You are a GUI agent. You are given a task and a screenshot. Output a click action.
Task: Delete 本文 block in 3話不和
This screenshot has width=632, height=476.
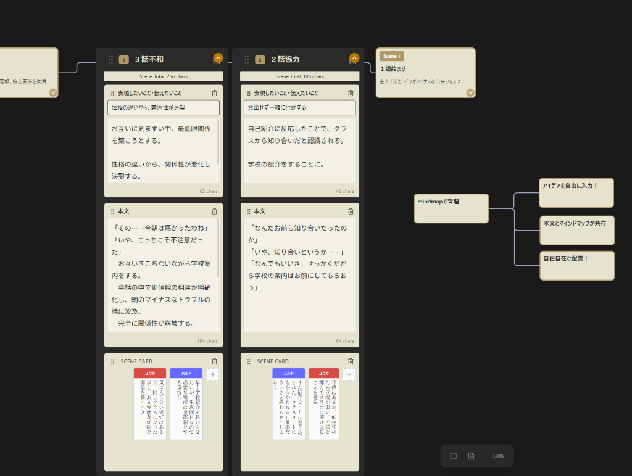(x=214, y=211)
